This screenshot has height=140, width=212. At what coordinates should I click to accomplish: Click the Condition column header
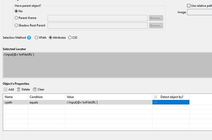click(x=47, y=97)
